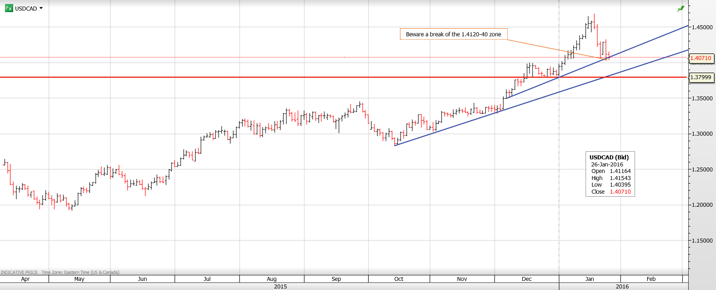Click the INDICATIVE PRICE label at bottom-left
This screenshot has width=716, height=290.
[19, 272]
